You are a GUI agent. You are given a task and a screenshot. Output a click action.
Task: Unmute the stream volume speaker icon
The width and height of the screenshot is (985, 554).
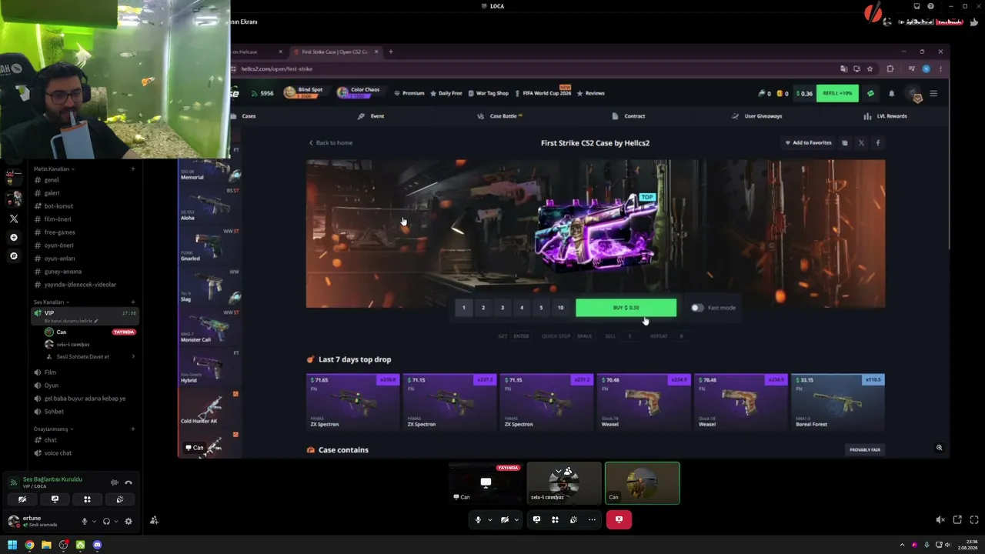coord(940,519)
